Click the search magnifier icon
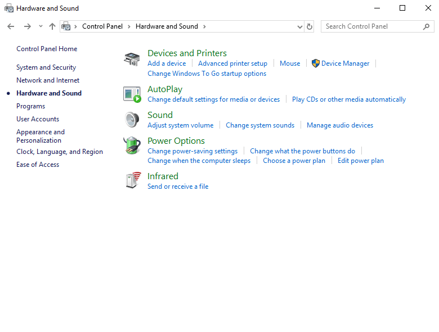This screenshot has height=332, width=439. (x=426, y=26)
